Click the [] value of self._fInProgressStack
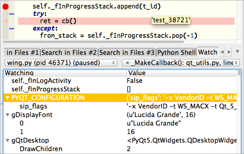The image size is (244, 154). [129, 89]
